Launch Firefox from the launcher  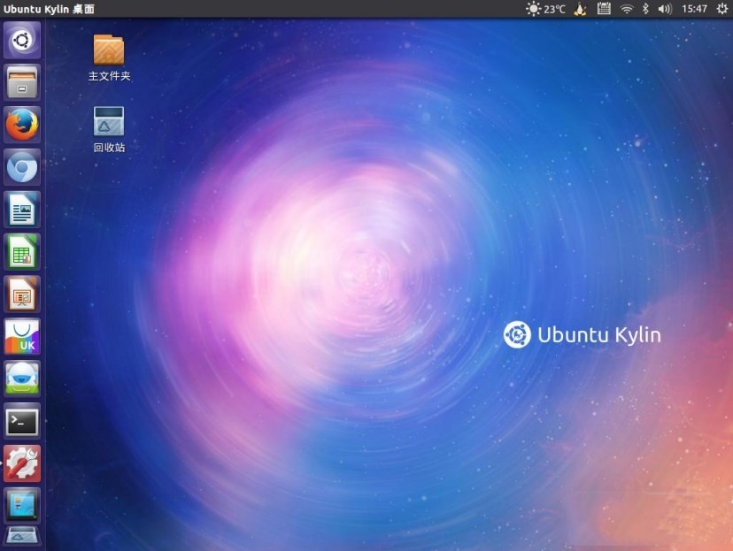21,125
